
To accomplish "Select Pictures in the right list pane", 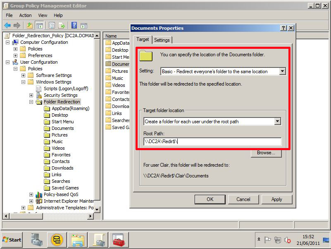I will coord(120,71).
